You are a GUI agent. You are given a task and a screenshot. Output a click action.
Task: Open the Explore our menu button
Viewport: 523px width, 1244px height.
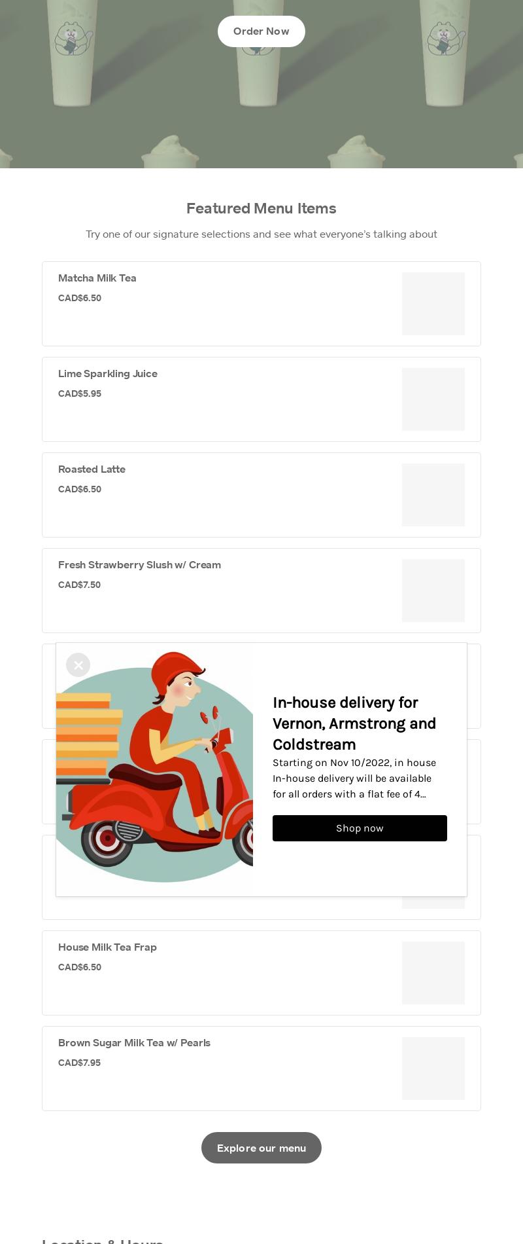[261, 1148]
